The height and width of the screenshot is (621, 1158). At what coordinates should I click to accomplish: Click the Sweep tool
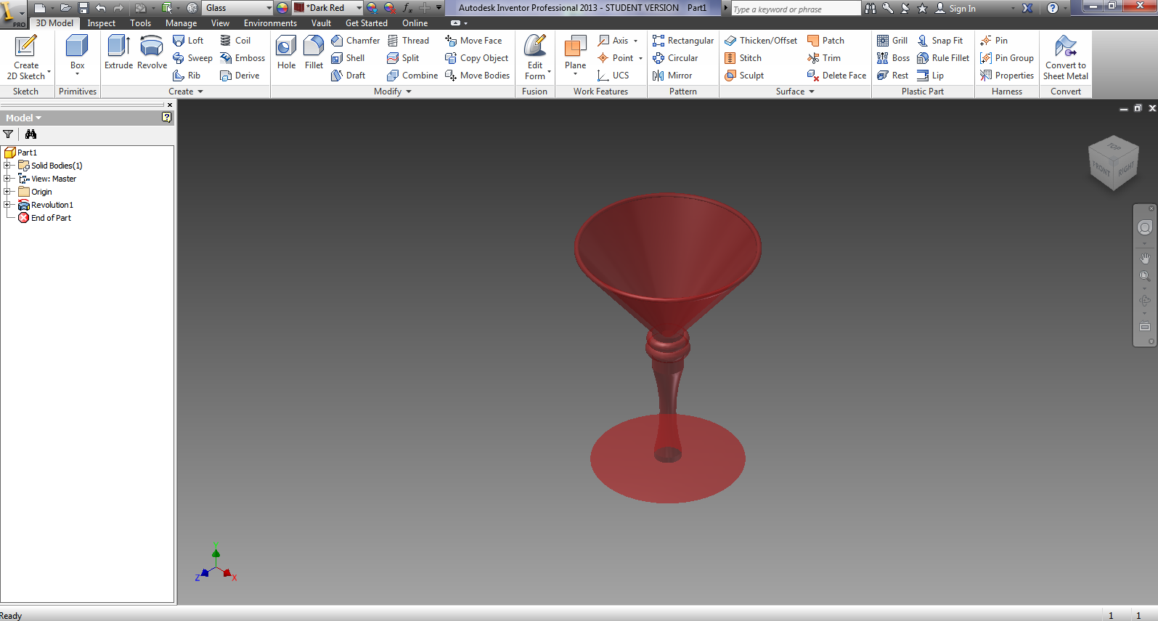[x=192, y=58]
